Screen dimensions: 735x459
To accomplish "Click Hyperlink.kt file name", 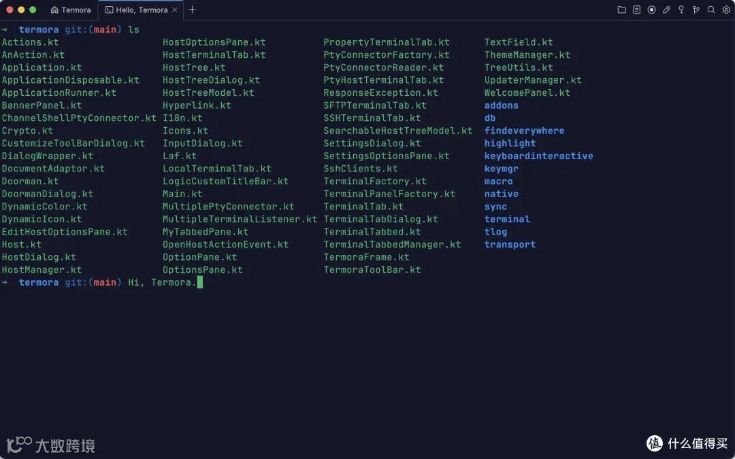I will click(x=197, y=105).
